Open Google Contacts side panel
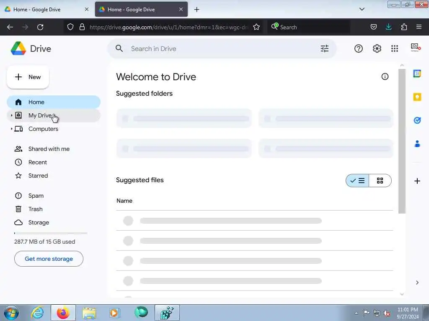Image resolution: width=429 pixels, height=321 pixels. click(x=417, y=144)
